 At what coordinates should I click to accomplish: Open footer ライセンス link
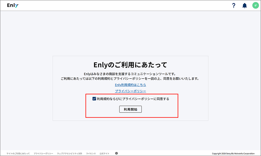(x=91, y=153)
